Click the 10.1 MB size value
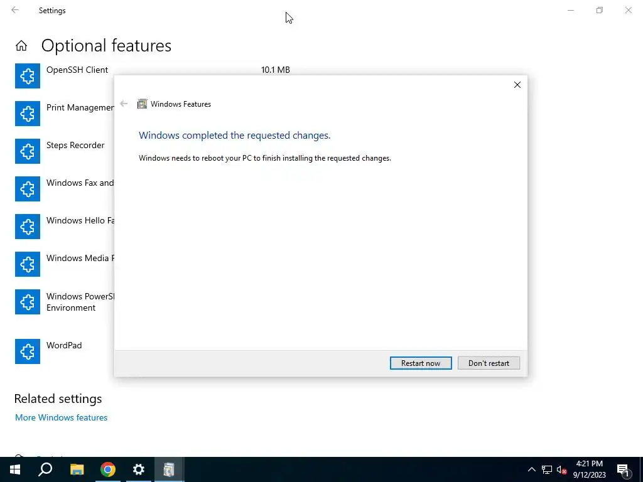643x482 pixels. pos(276,70)
